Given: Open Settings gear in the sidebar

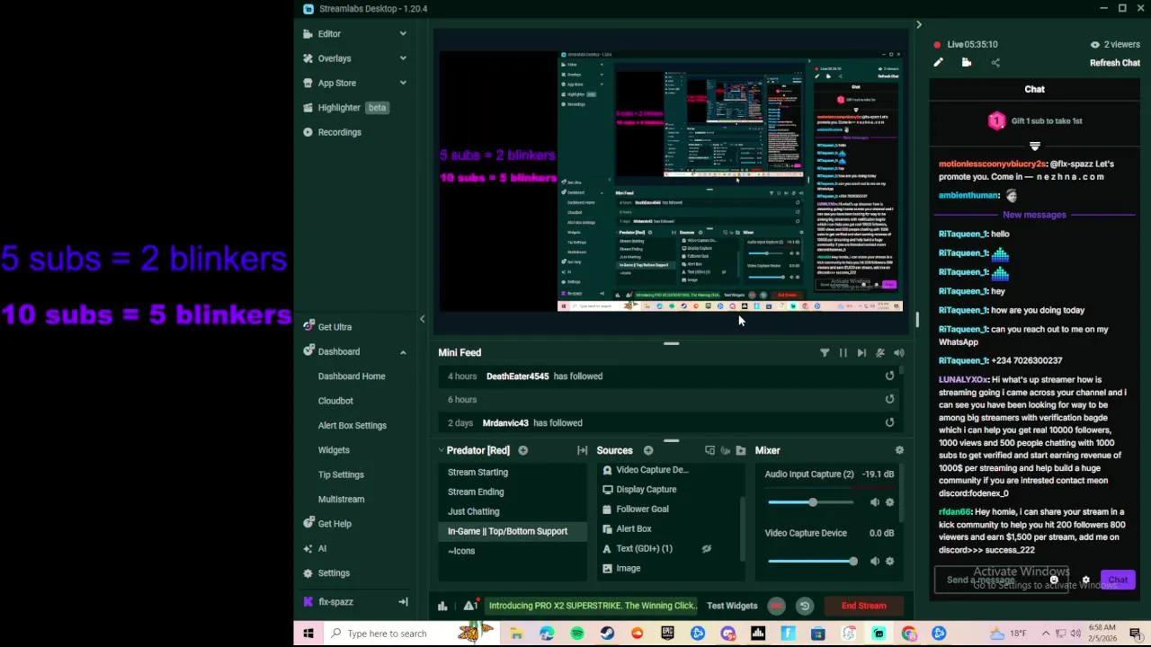Looking at the screenshot, I should [x=308, y=573].
